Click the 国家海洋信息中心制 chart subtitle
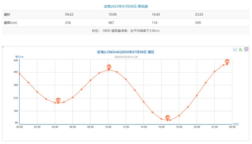 126,57
